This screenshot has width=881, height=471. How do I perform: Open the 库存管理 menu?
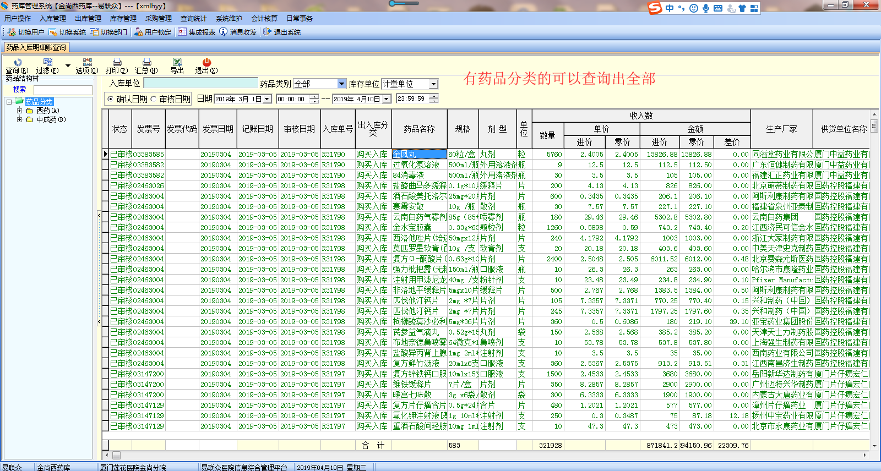[123, 19]
